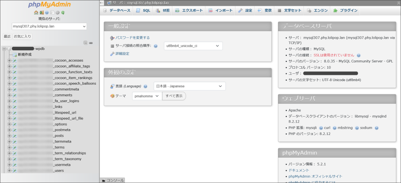Click the help icon beside SSLは使用されていません
Image resolution: width=401 pixels, height=183 pixels.
point(359,55)
